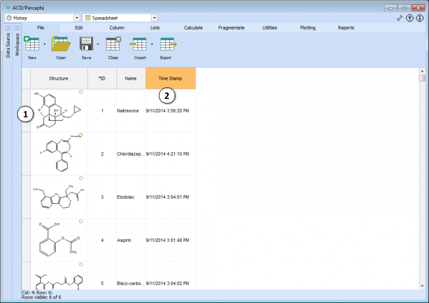Viewport: 429px width, 303px height.
Task: Switch to the Calculate ribbon tab
Action: (194, 28)
